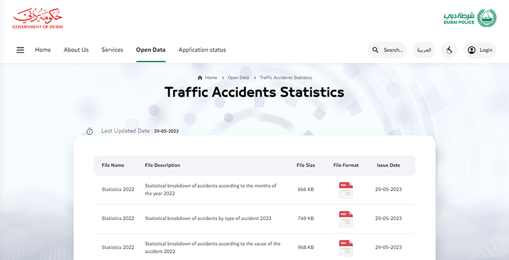Click the Government of Dubai logo

click(37, 18)
